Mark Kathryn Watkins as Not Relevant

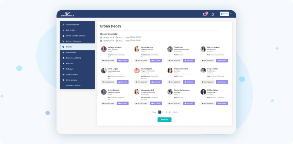108,61
